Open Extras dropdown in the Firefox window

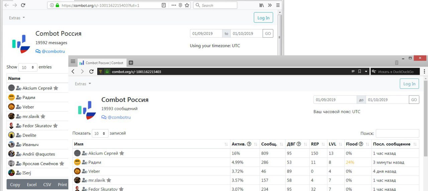tap(17, 18)
